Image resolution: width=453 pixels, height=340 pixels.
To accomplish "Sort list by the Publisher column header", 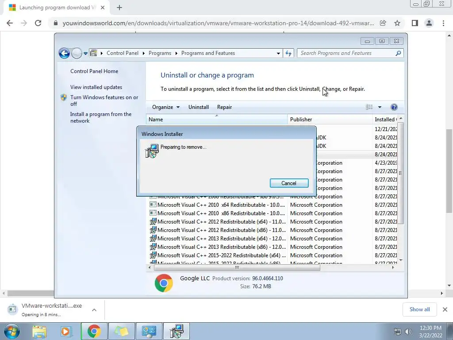I will point(330,120).
